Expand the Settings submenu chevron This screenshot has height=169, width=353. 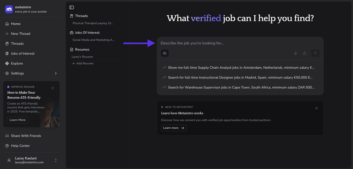56,73
